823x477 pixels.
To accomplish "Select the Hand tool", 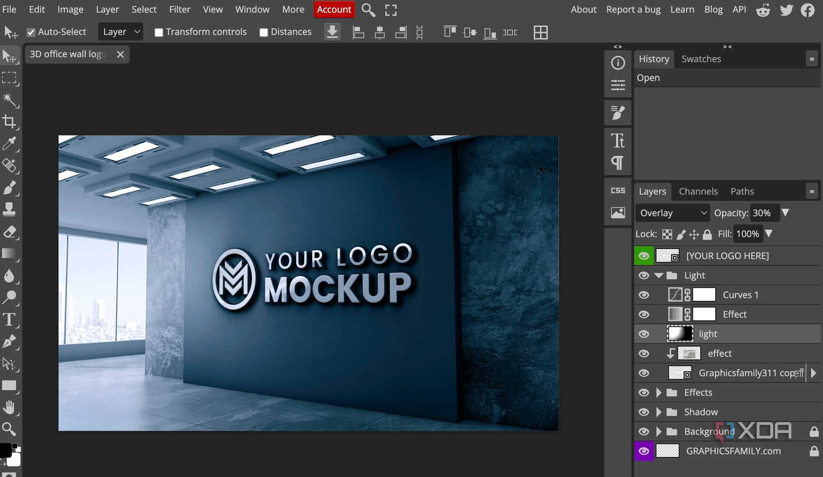I will [x=10, y=407].
